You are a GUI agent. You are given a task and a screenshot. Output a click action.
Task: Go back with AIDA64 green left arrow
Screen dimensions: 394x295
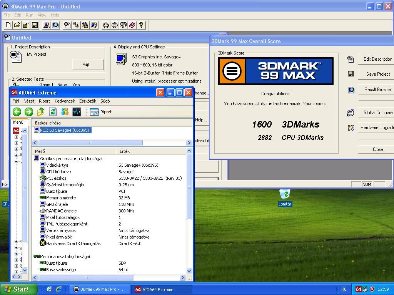(x=17, y=112)
